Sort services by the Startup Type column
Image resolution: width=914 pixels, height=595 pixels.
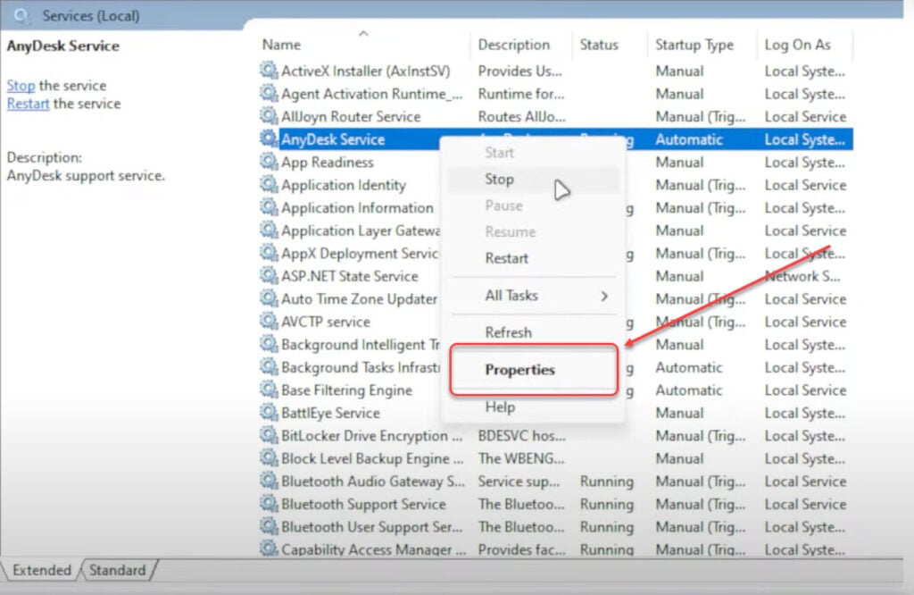click(694, 45)
